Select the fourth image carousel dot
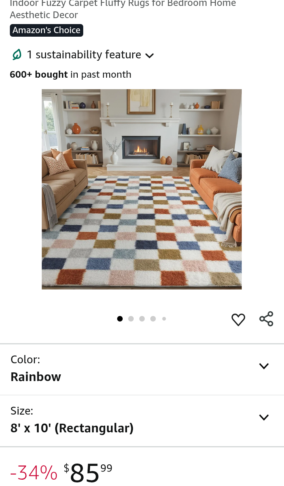 point(153,319)
